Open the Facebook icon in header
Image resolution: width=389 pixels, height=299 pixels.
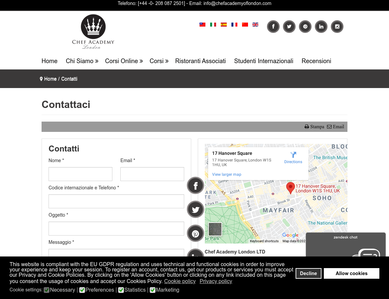(x=273, y=27)
